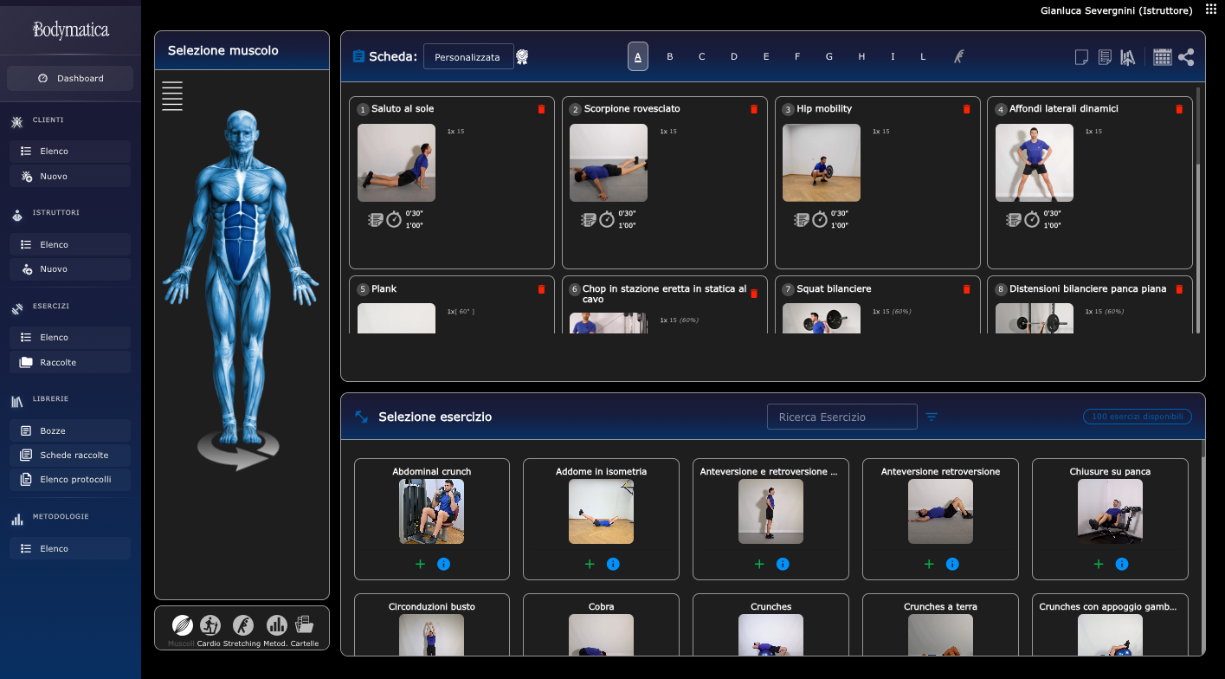
Task: Toggle the exercise filter icon
Action: tap(932, 417)
